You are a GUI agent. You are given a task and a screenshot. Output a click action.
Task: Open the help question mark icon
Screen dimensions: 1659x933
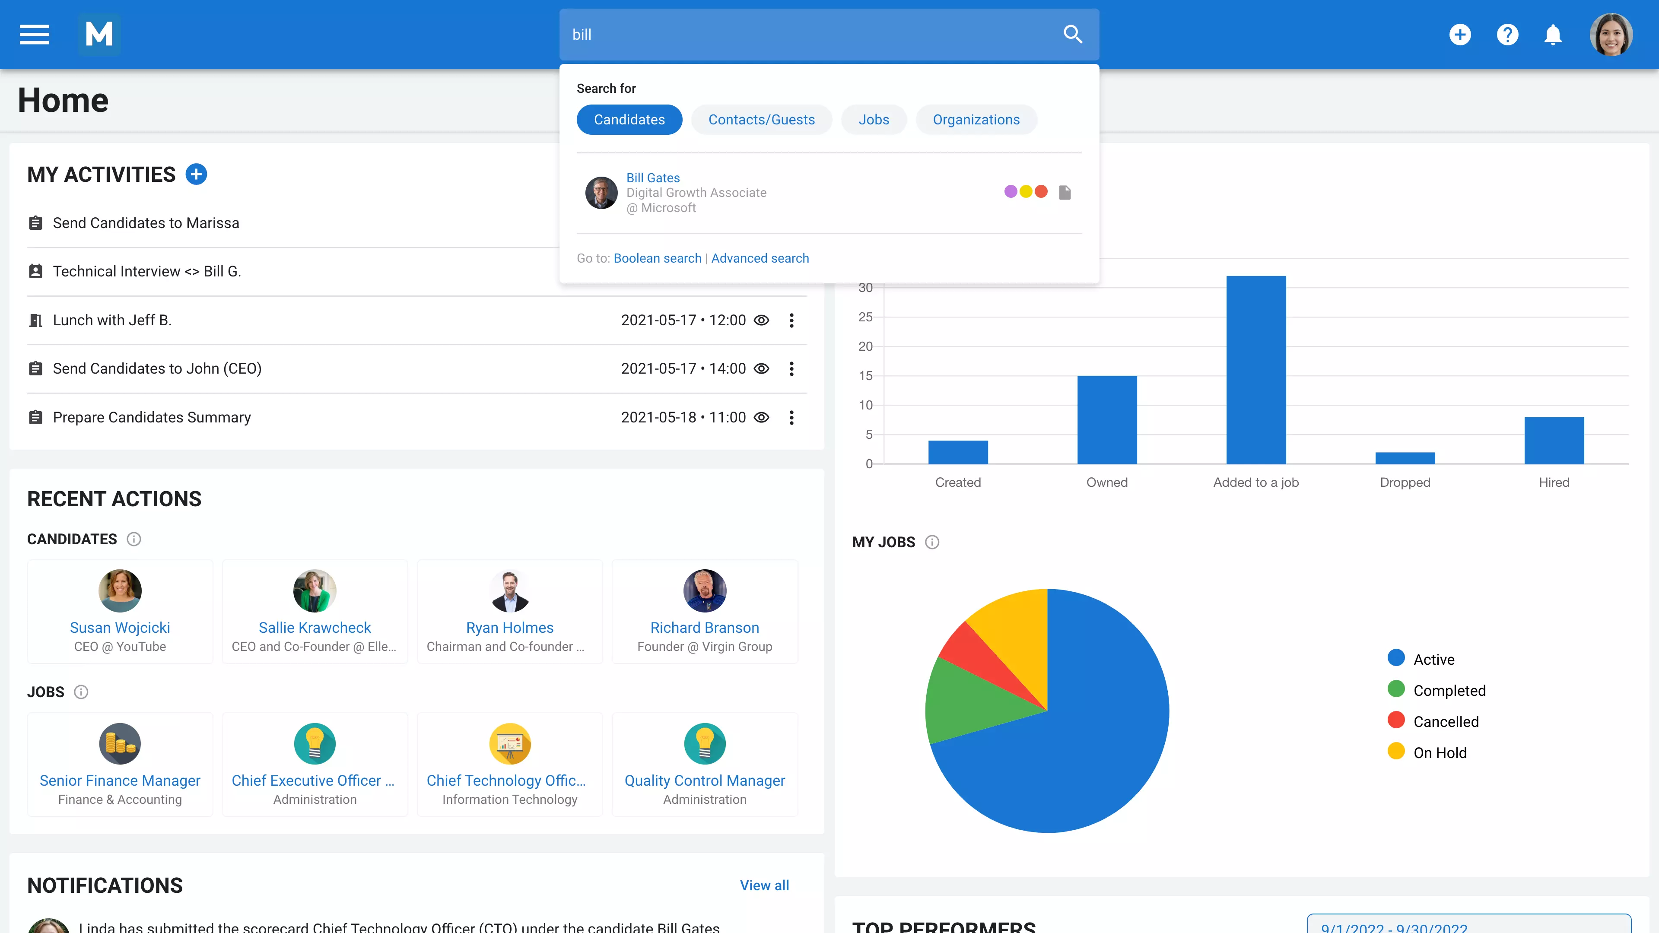click(1507, 34)
